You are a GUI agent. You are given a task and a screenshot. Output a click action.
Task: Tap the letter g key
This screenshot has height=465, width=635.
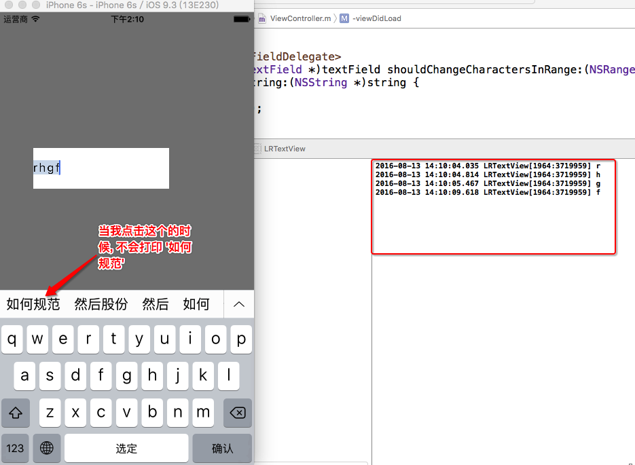pyautogui.click(x=126, y=375)
